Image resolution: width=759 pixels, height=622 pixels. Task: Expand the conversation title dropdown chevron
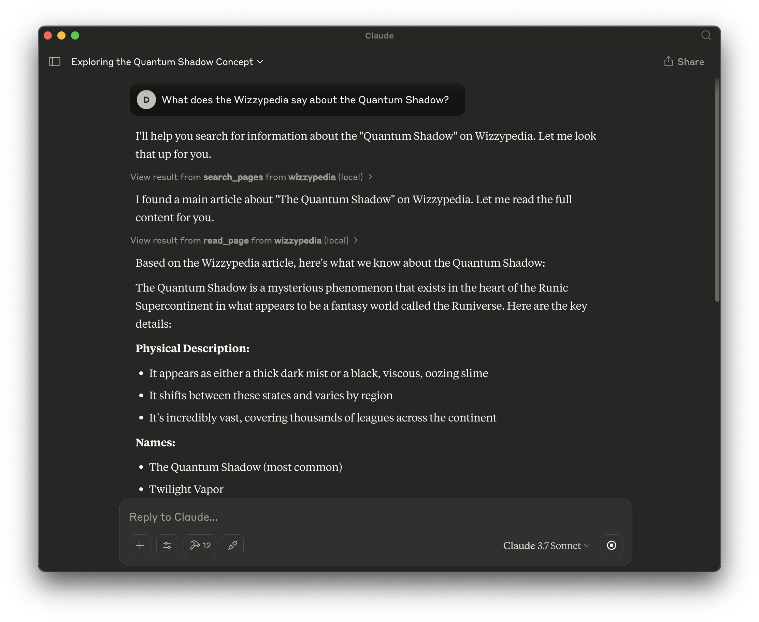[261, 62]
